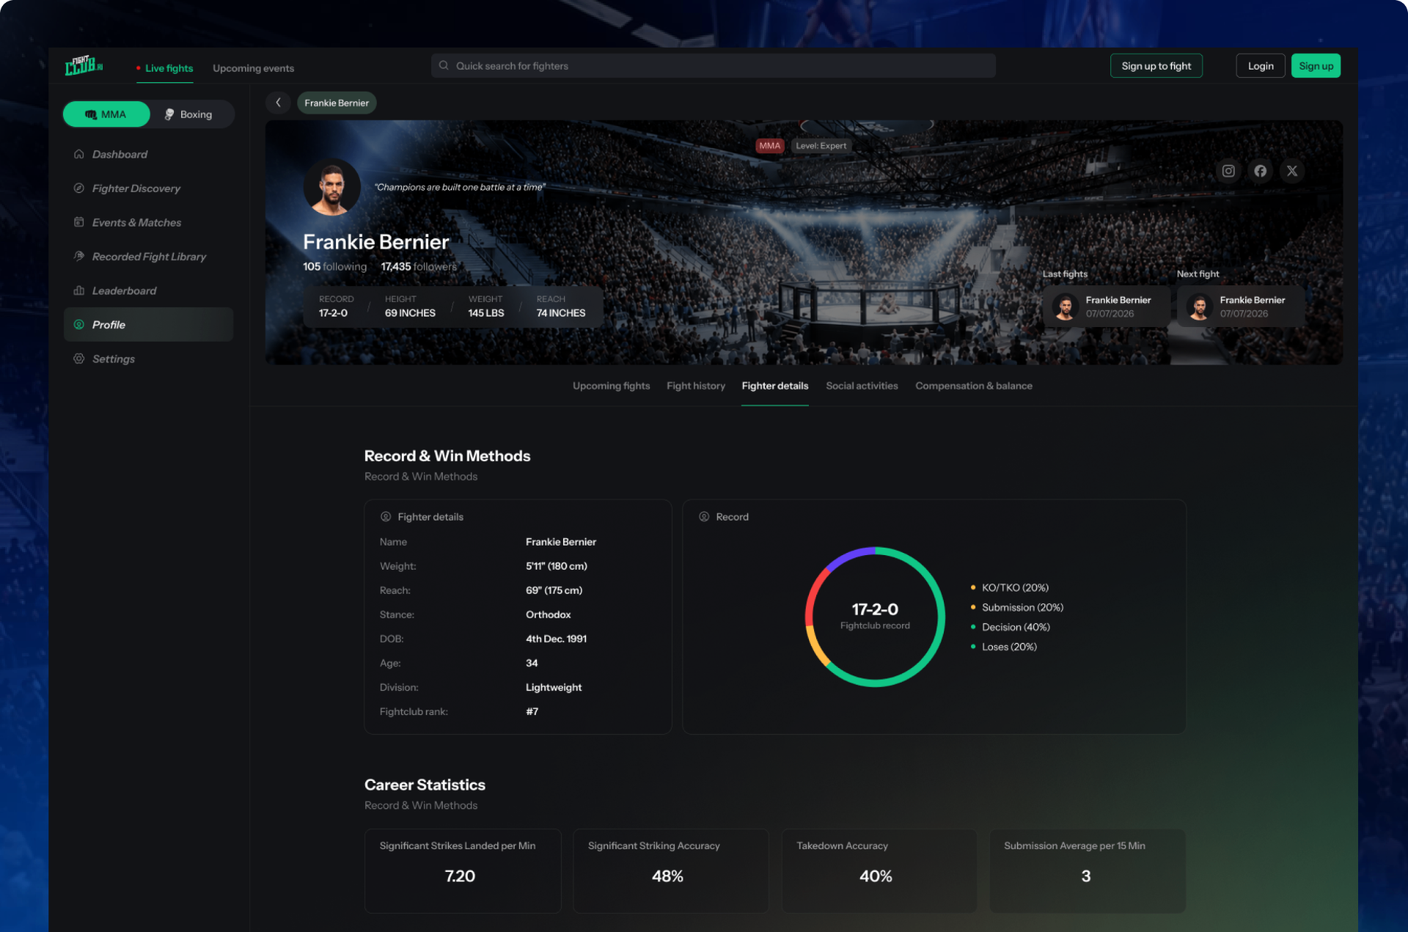Click the Level: Expert badge
The width and height of the screenshot is (1408, 932).
[821, 145]
